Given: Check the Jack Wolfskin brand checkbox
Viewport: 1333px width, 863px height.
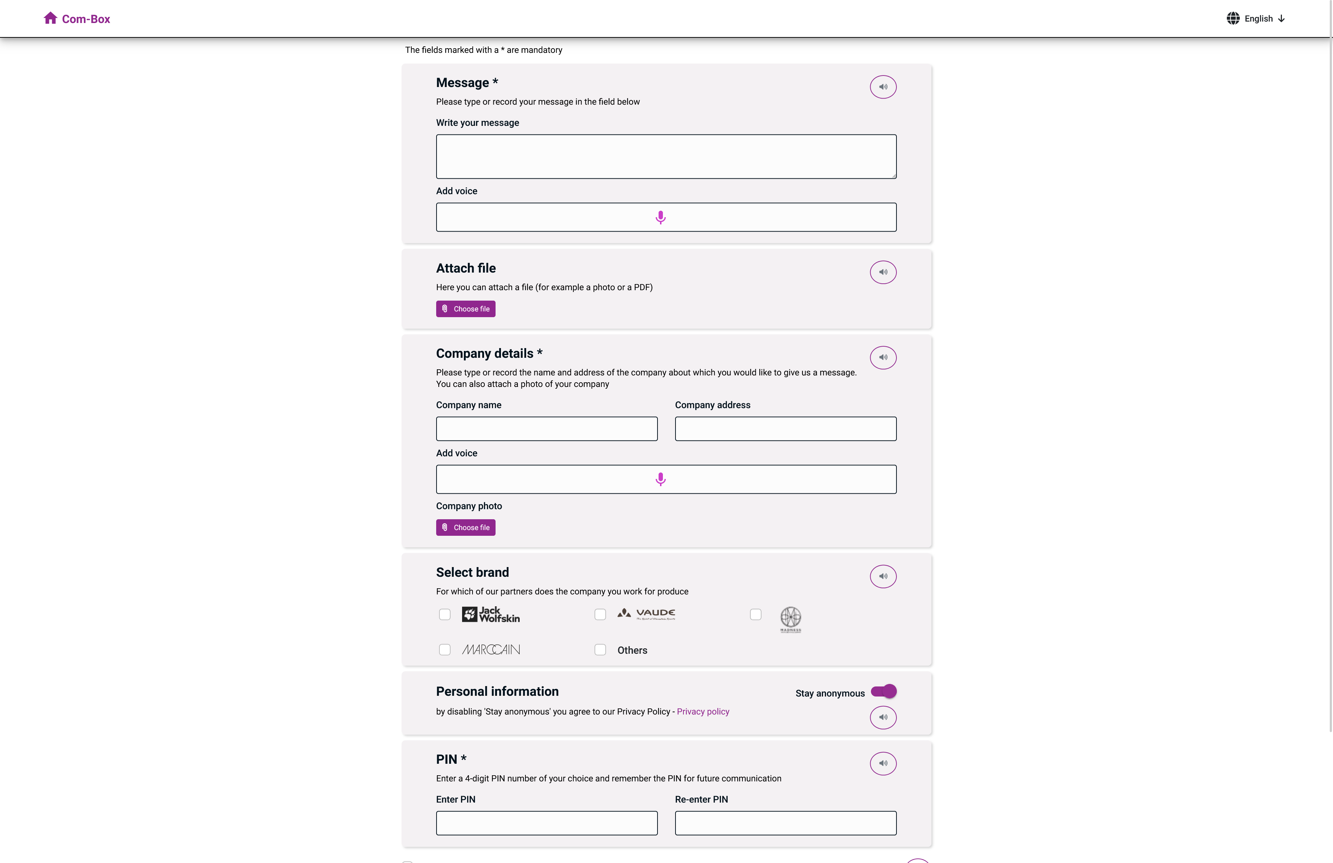Looking at the screenshot, I should [x=445, y=614].
